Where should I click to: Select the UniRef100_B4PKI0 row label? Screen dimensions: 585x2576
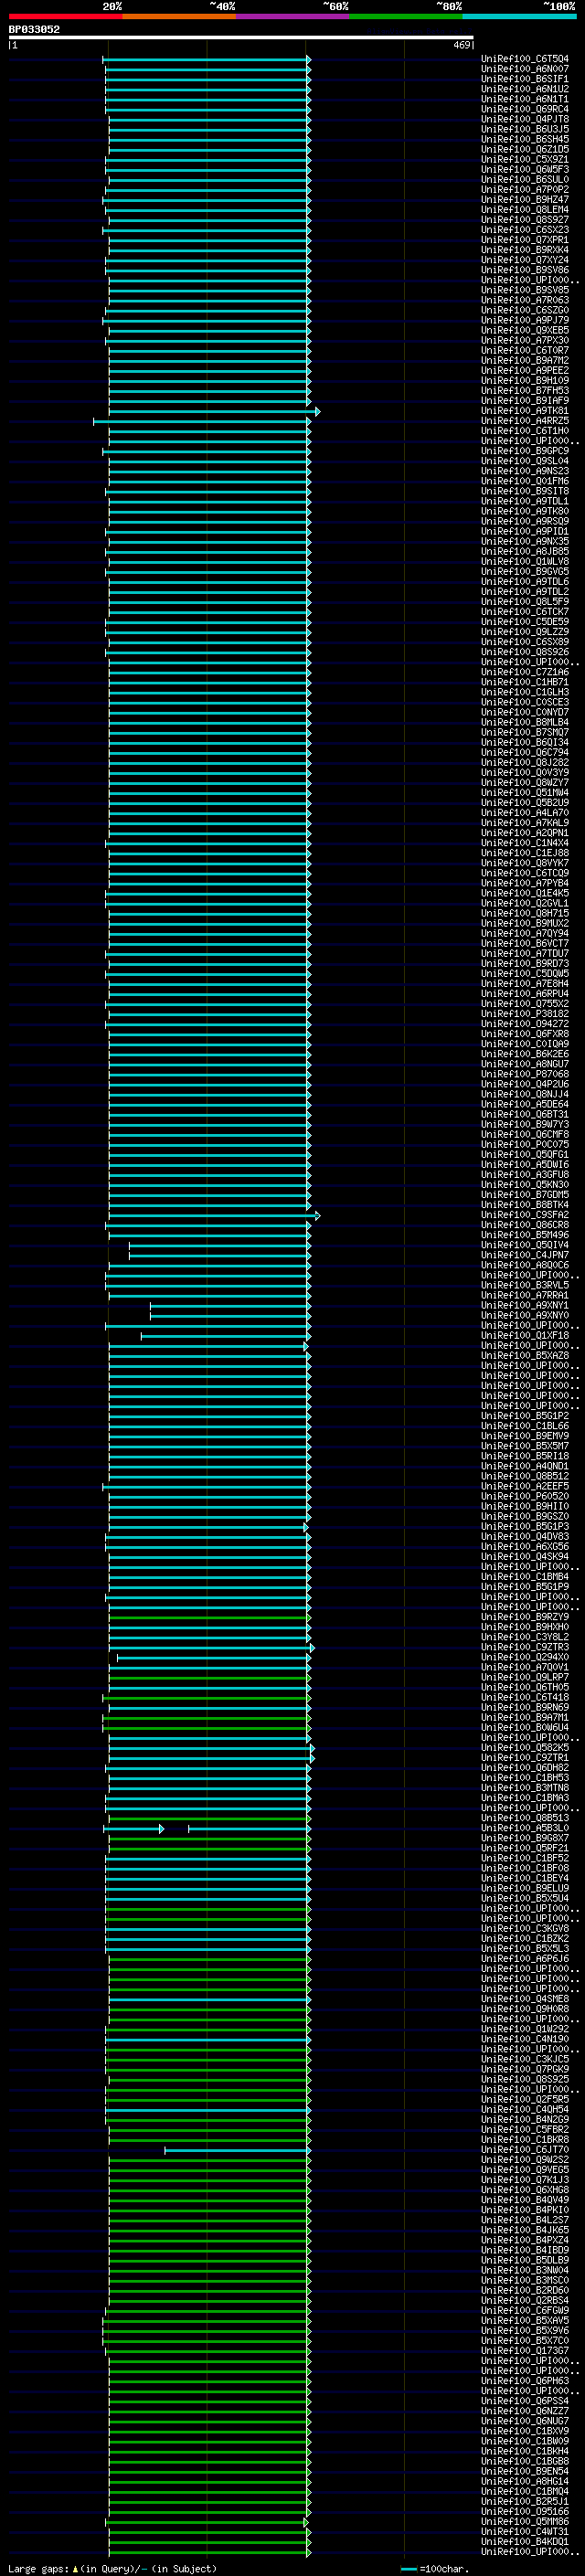coord(525,2210)
